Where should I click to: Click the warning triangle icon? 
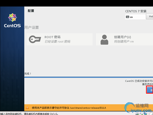(27, 108)
